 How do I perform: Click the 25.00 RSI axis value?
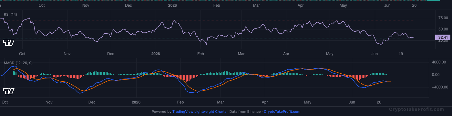pos(443,40)
